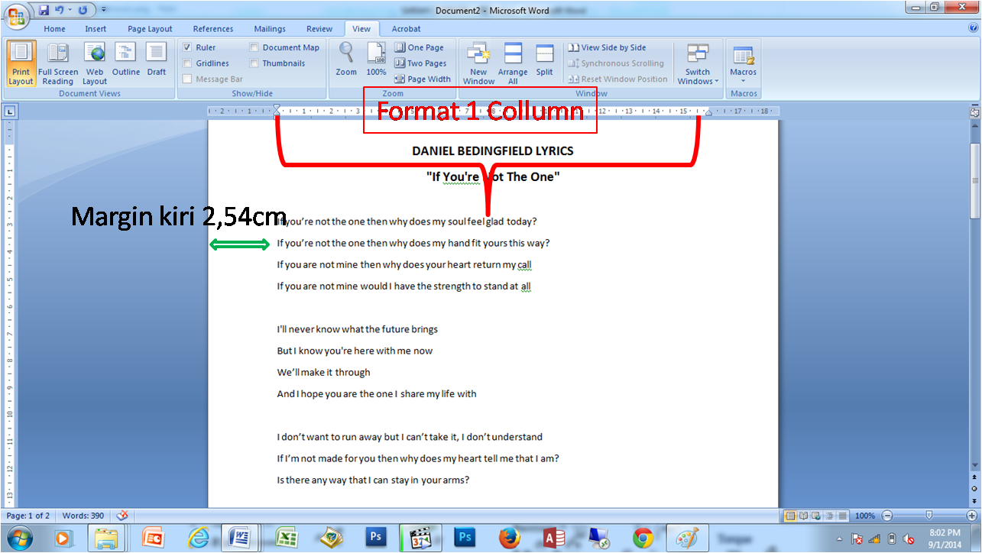
Task: Open Windows Start menu
Action: click(21, 538)
